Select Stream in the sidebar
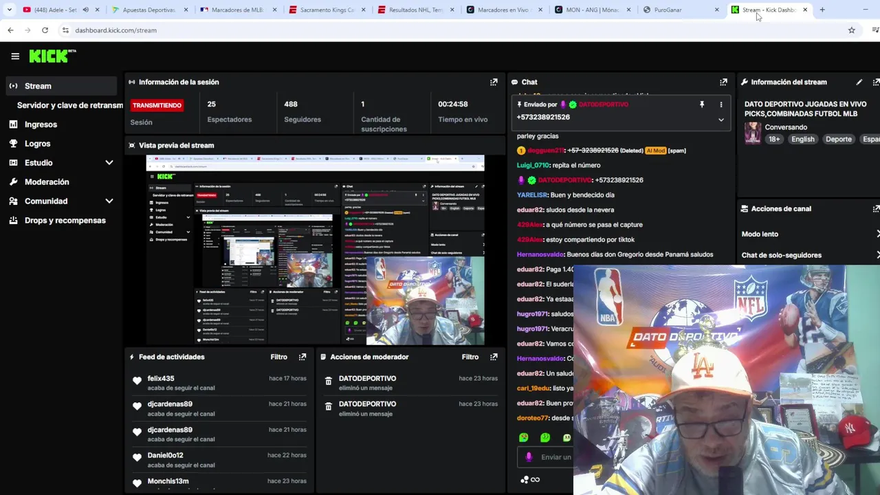This screenshot has width=880, height=495. 62,86
